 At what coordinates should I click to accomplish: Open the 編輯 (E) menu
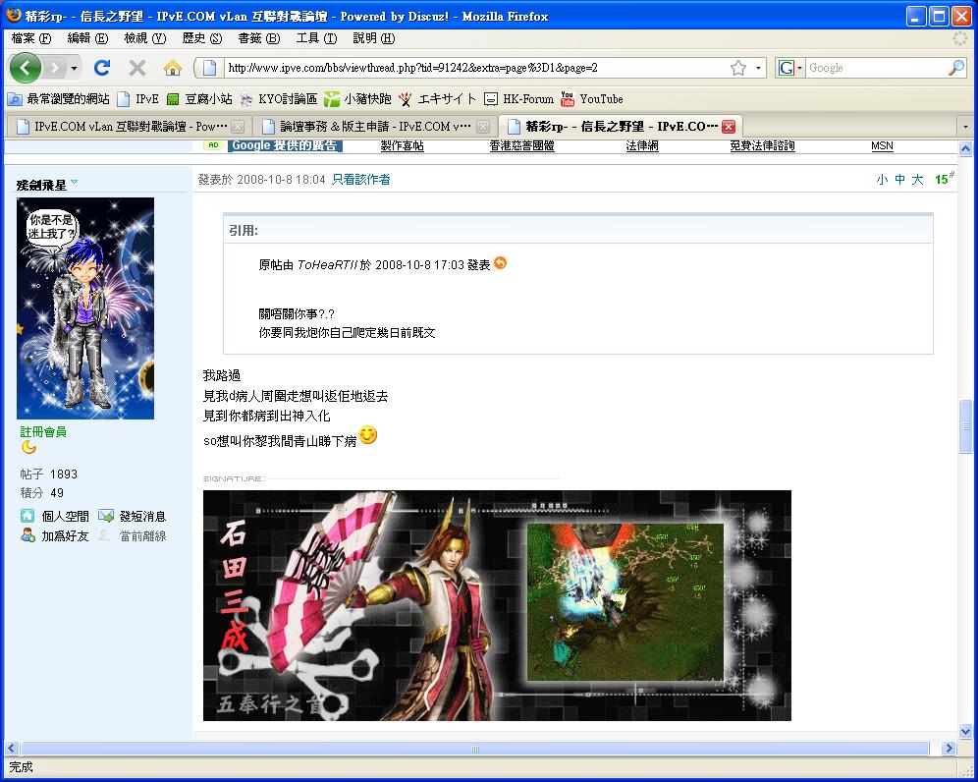pos(87,38)
